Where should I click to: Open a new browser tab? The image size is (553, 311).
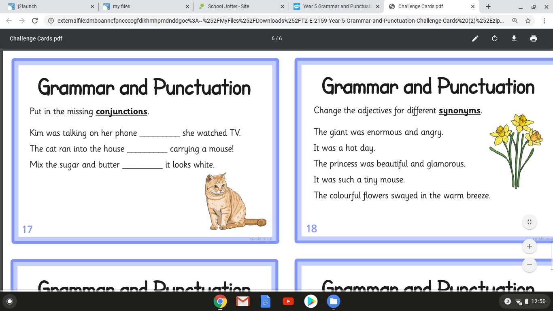tap(488, 6)
